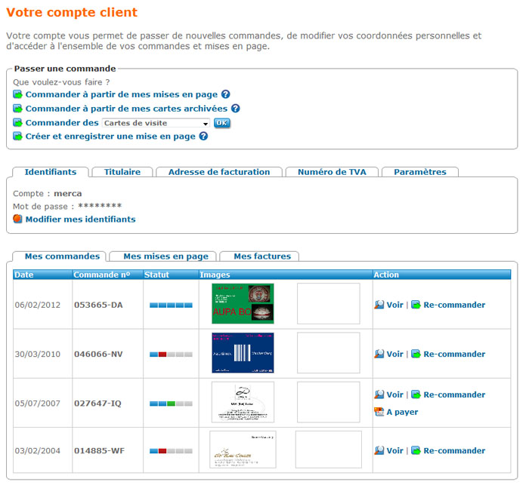529x491 pixels.
Task: Open the 'Mes factures' tab
Action: click(x=261, y=256)
